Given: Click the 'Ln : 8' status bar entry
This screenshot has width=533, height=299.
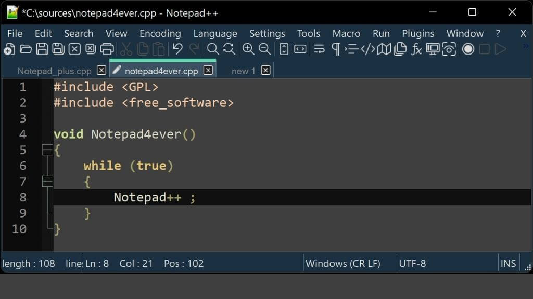Looking at the screenshot, I should 97,263.
